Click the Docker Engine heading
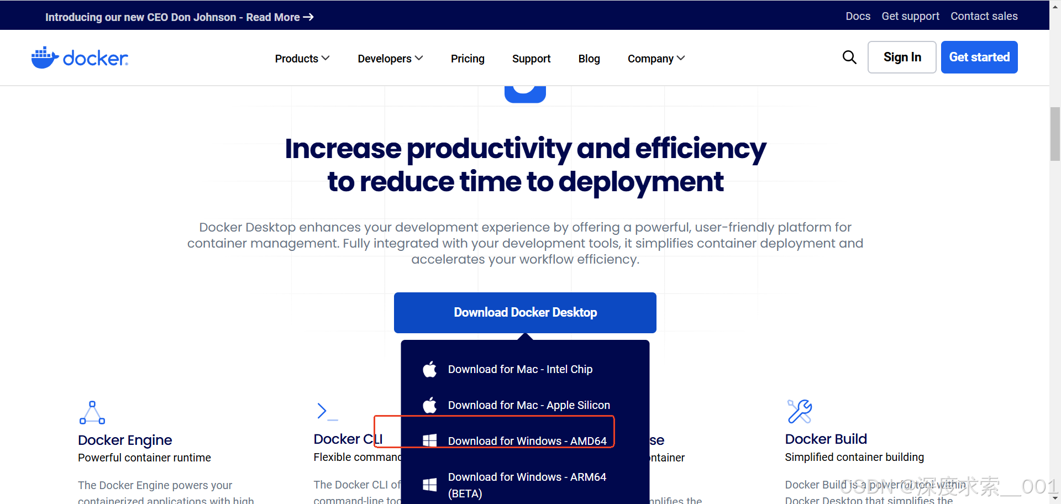This screenshot has height=504, width=1061. [125, 440]
